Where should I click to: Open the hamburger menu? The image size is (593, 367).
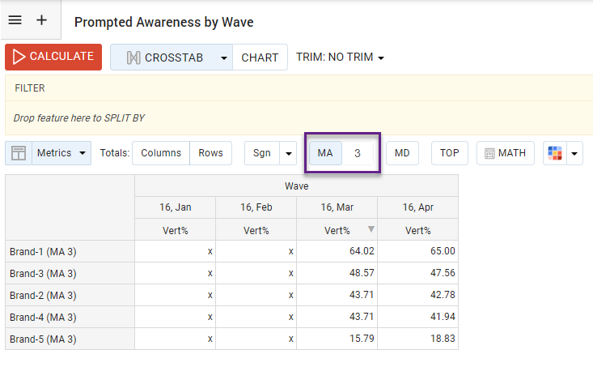point(15,19)
